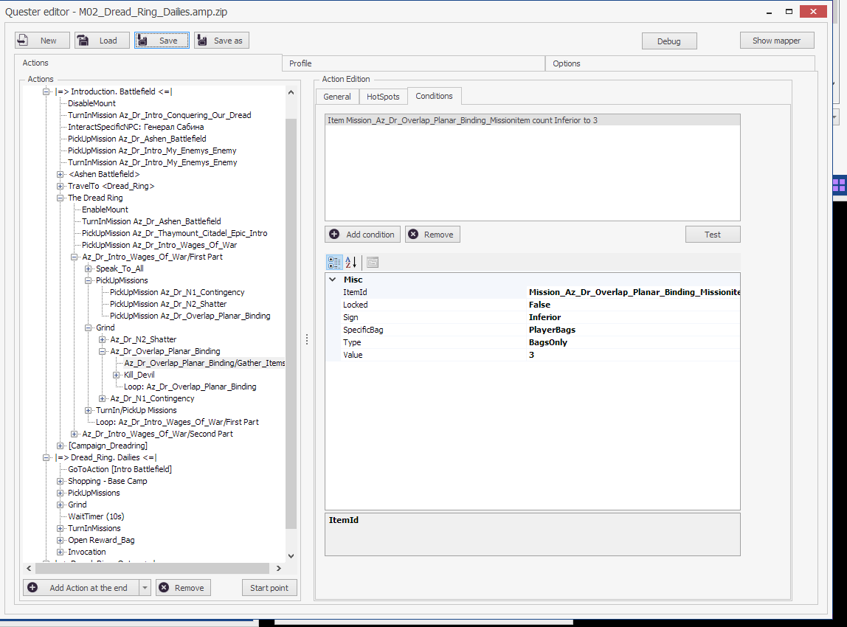Click X icon on actions Remove button
Image resolution: width=847 pixels, height=627 pixels.
164,588
